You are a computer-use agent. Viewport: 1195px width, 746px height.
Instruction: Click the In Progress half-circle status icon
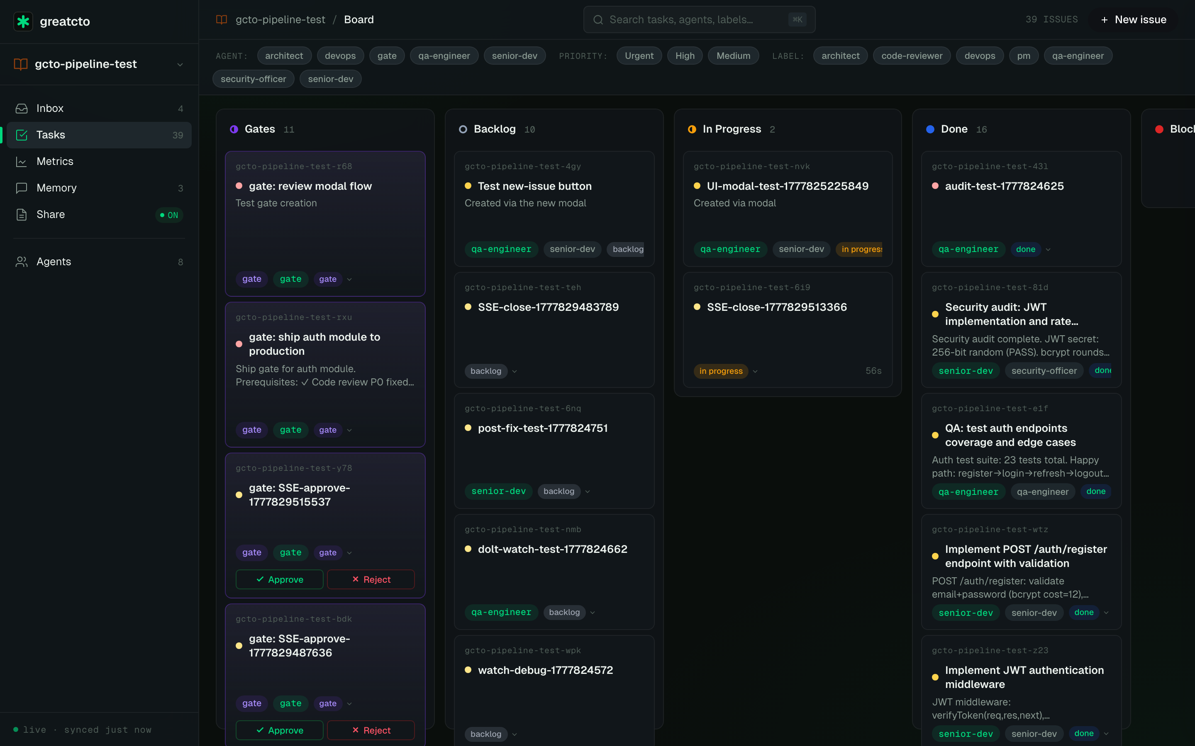point(692,129)
